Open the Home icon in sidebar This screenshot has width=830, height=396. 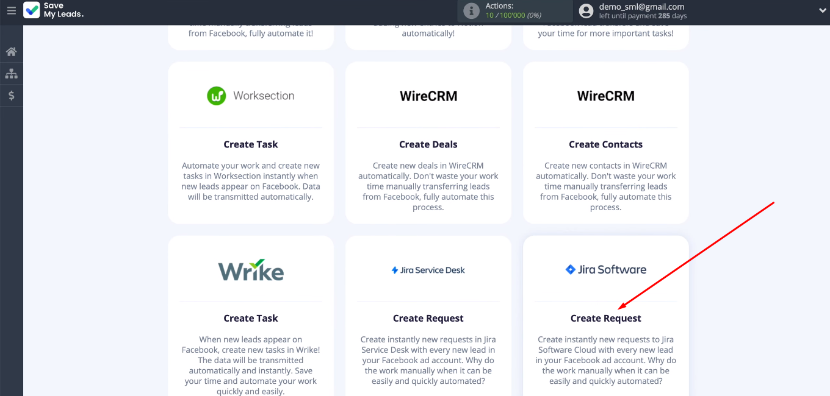coord(11,52)
